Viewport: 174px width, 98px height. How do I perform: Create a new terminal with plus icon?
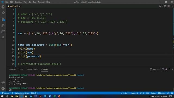coord(158,69)
